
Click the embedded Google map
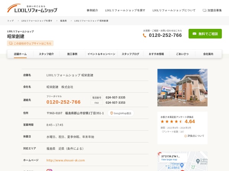182,161
